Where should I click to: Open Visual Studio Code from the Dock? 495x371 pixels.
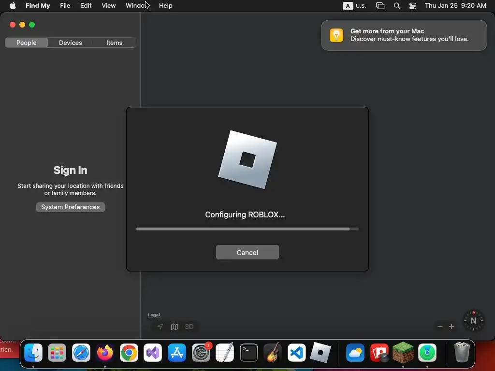296,352
